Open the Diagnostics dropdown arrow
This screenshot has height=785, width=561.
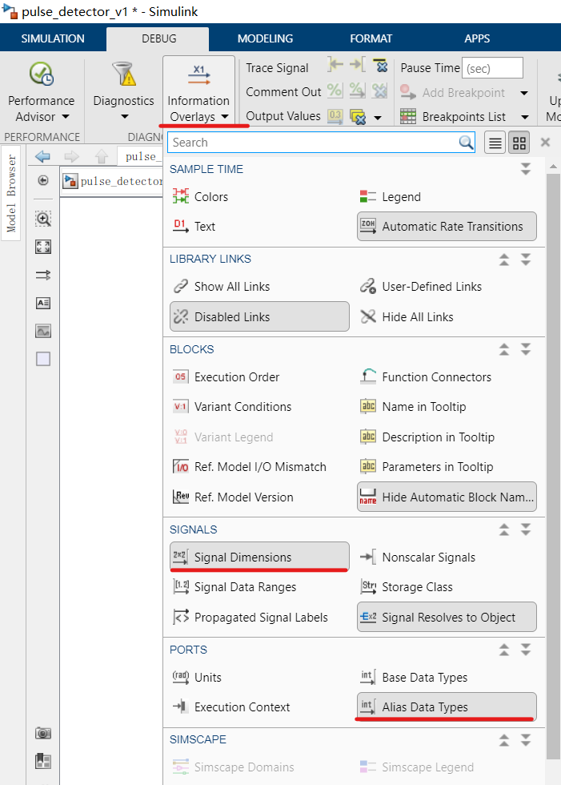(125, 117)
